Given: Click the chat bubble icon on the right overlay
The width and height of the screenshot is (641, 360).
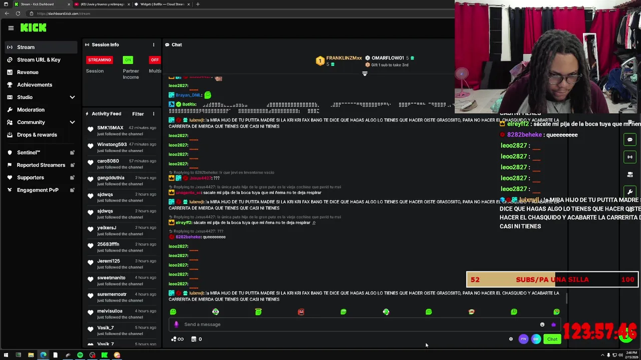Looking at the screenshot, I should 630,139.
